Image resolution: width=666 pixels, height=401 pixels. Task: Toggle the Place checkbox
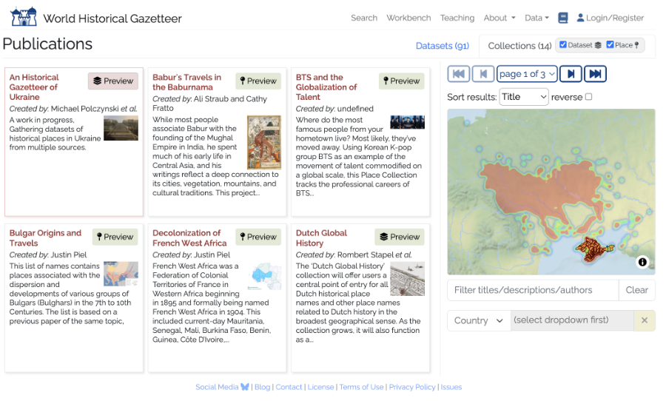(x=610, y=45)
